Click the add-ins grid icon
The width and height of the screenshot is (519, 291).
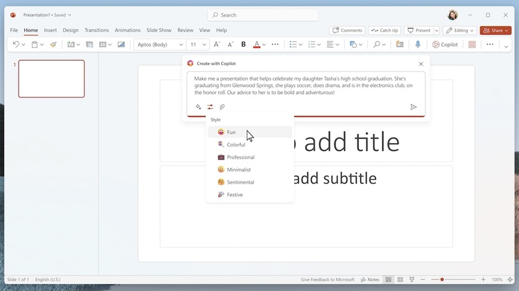click(472, 44)
